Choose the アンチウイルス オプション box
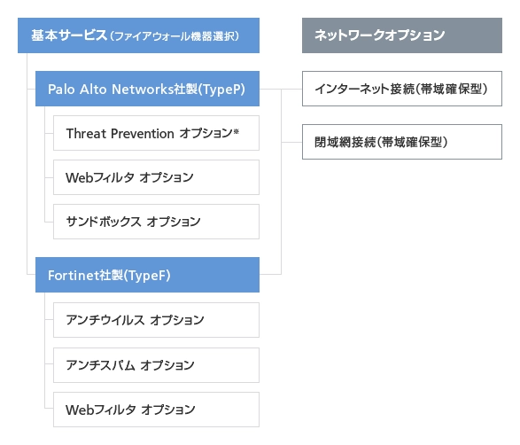Image resolution: width=520 pixels, height=445 pixels. tap(156, 320)
